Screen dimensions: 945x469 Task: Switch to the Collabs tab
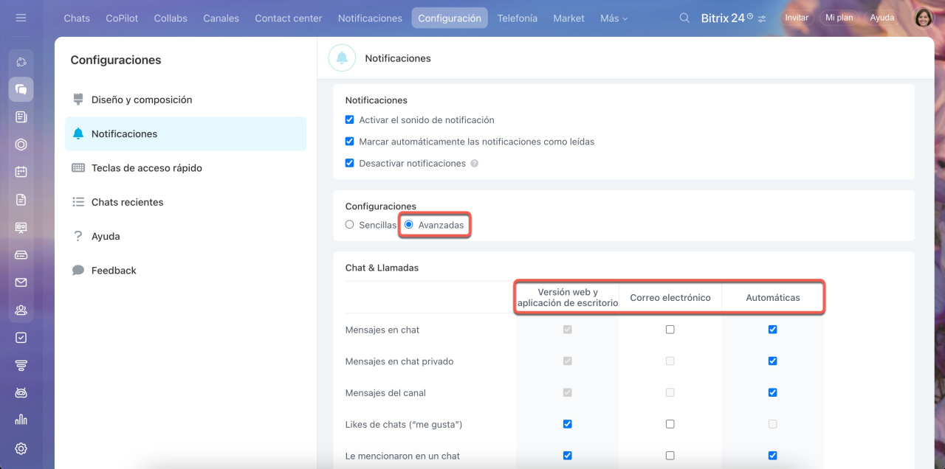(x=171, y=18)
